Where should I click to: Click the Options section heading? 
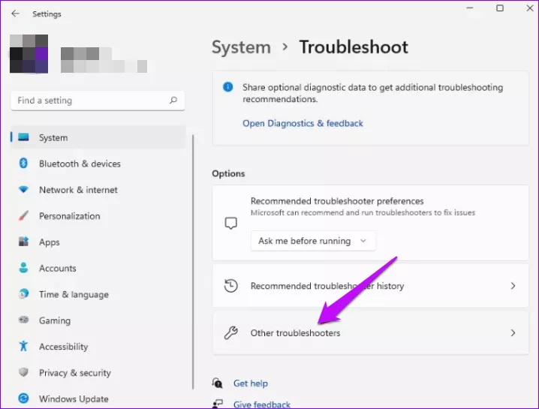pyautogui.click(x=228, y=173)
